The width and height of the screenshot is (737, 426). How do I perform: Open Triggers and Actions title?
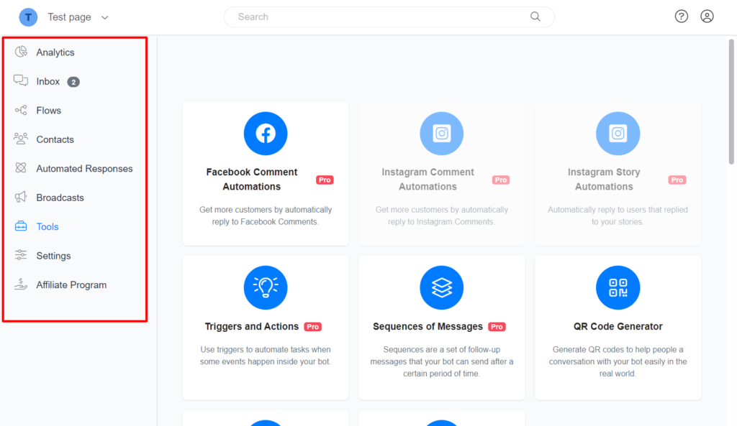[251, 326]
